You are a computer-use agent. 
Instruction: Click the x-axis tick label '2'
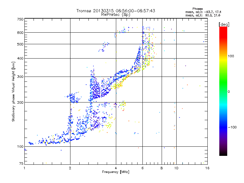coord(70,168)
